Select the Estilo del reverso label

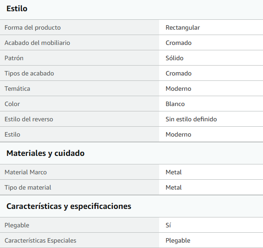click(x=29, y=119)
